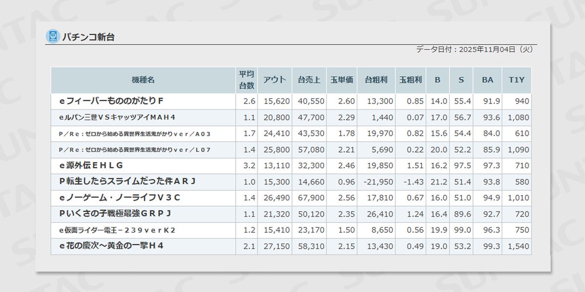This screenshot has width=585, height=292.
Task: Select machine ｅフィーバーもののがたりＦ
Action: pos(111,101)
